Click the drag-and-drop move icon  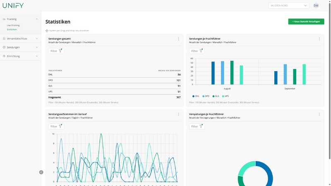pyautogui.click(x=47, y=31)
